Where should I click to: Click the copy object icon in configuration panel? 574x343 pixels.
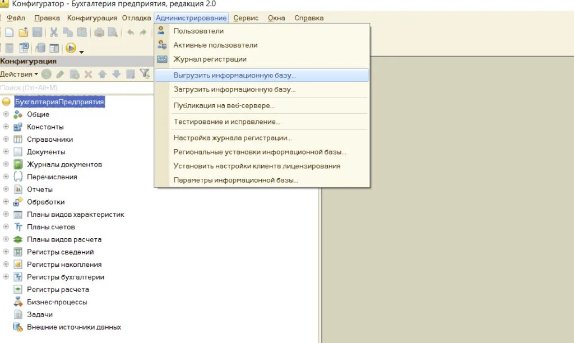coord(75,75)
